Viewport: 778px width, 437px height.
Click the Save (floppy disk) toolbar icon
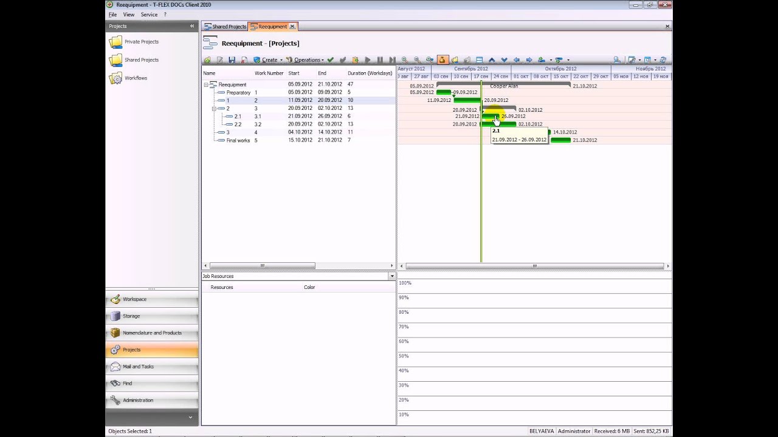tap(232, 60)
